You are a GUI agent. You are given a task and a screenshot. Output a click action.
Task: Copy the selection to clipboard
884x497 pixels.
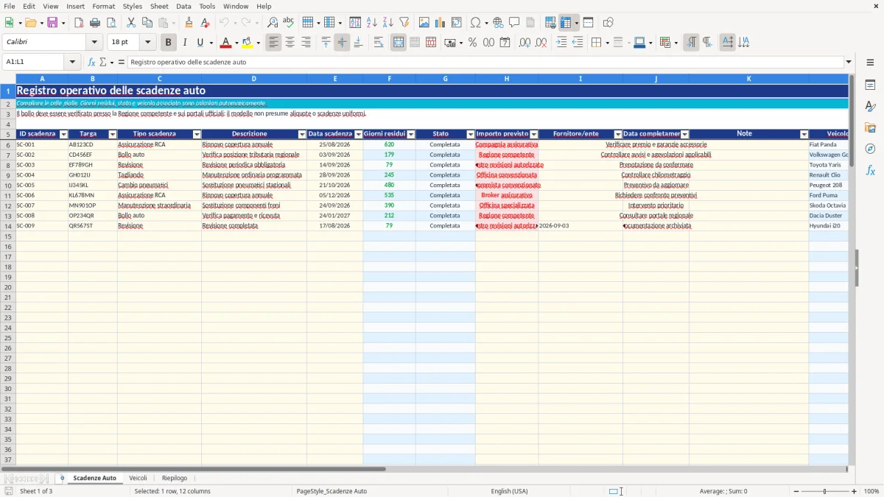coord(147,23)
